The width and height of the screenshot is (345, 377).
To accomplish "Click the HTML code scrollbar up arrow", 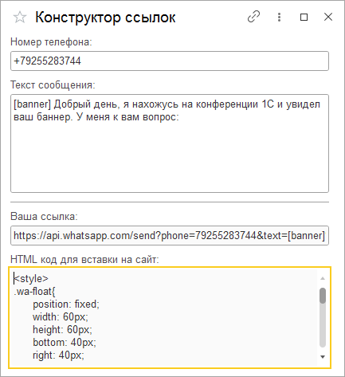I will [323, 278].
